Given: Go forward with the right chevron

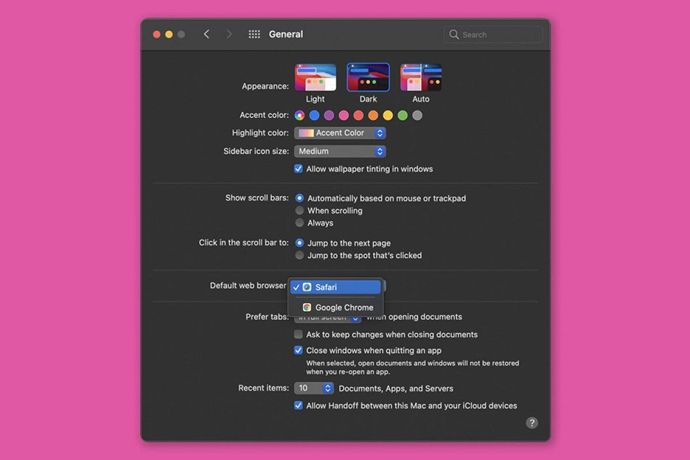Looking at the screenshot, I should click(x=229, y=34).
